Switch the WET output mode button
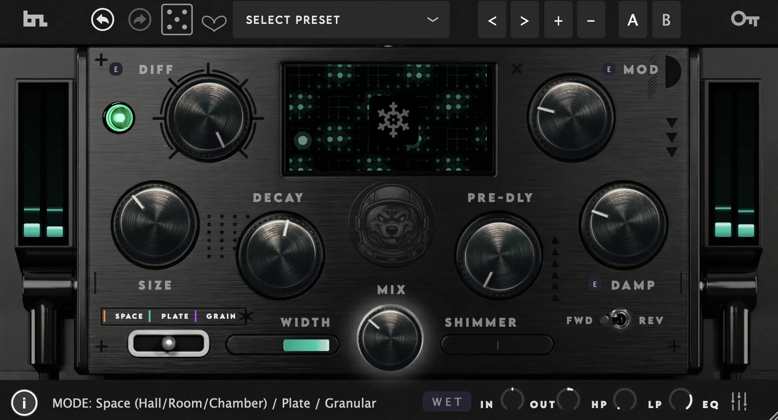 [447, 402]
